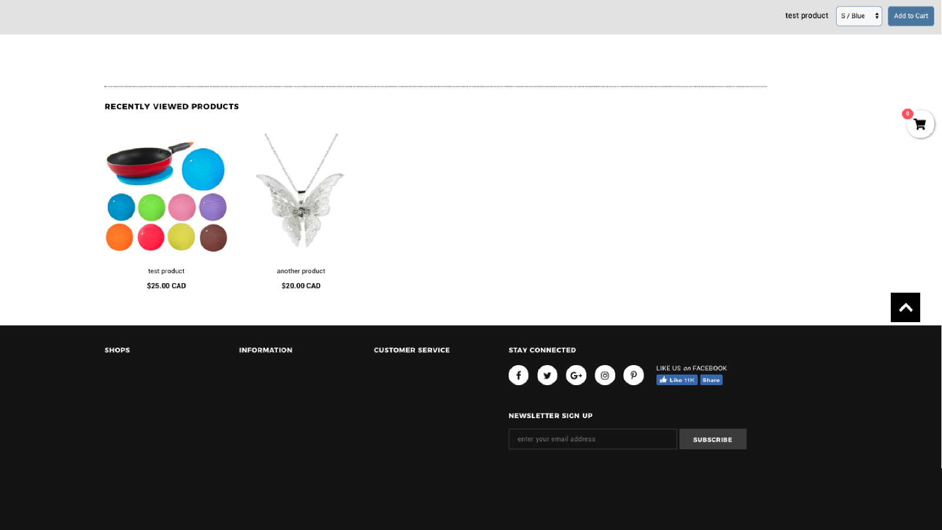Viewport: 942px width, 530px height.
Task: Click the Facebook Share button
Action: click(711, 379)
